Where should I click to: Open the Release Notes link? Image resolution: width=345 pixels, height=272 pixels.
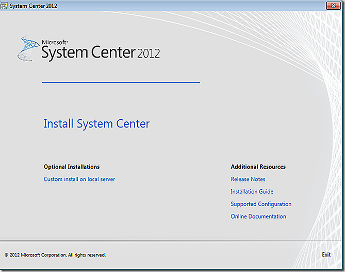click(248, 179)
